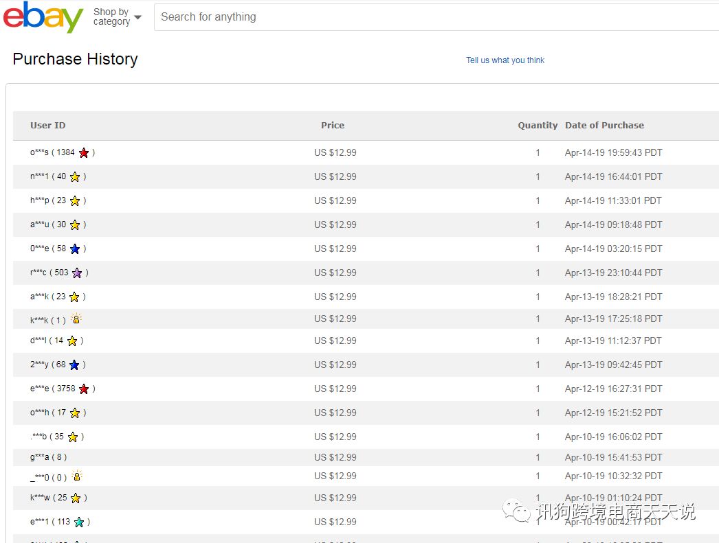
Task: Click the turquoise star beside e***1 (113)
Action: coord(79,522)
